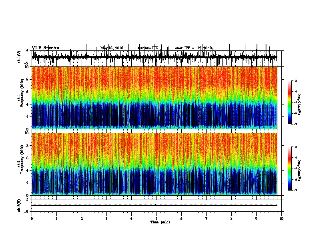Click the ch.1 voltage waveform trace panel
The image size is (317, 245).
[x=156, y=57]
